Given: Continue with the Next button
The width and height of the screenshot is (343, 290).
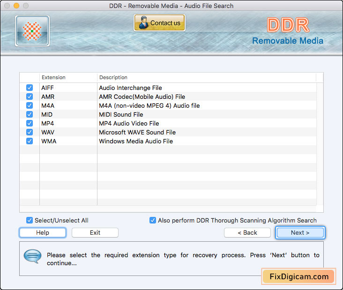Looking at the screenshot, I should pyautogui.click(x=300, y=232).
